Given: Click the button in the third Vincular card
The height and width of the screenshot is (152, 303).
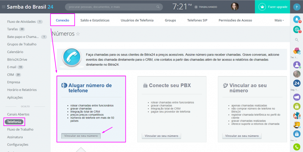Looking at the screenshot, I should (242, 136).
